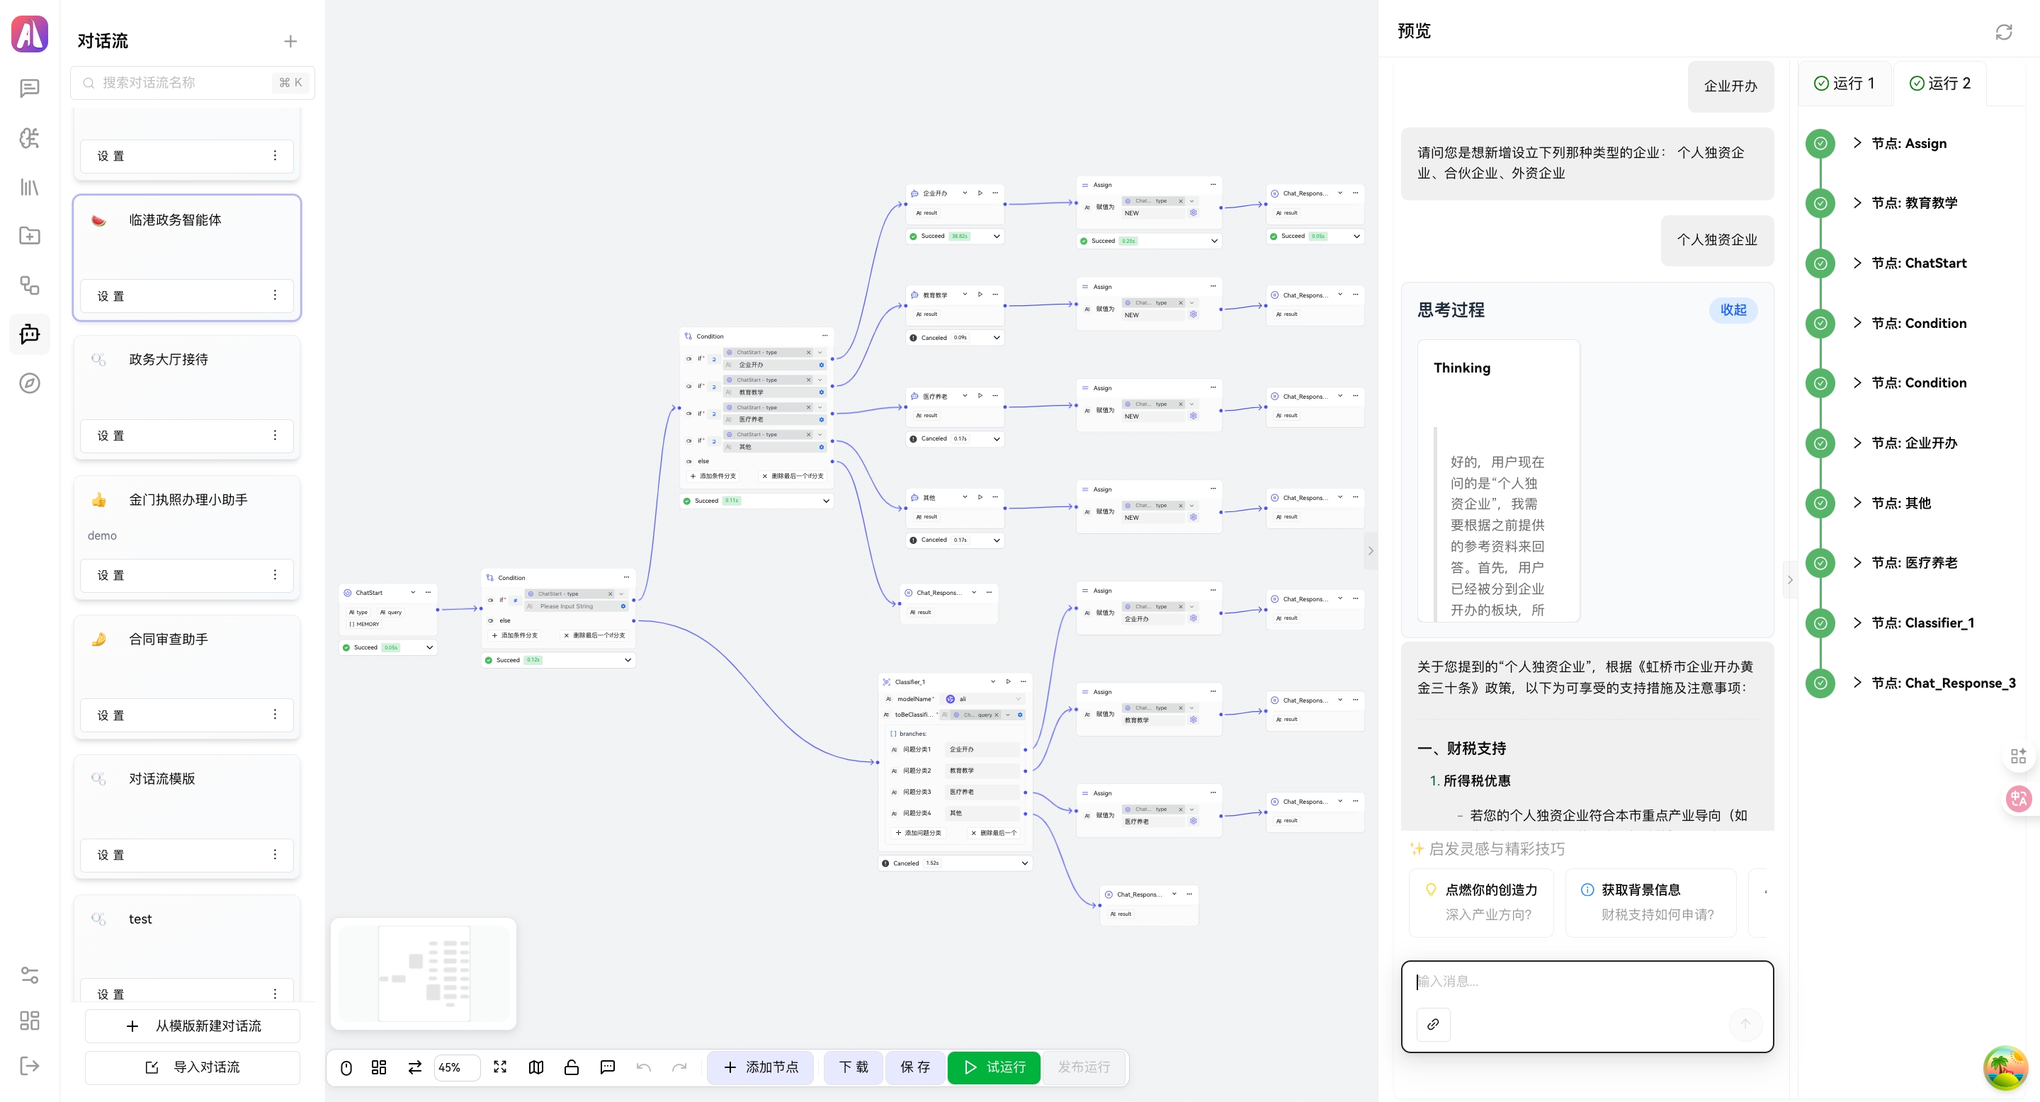Click the logout icon at sidebar bottom
The image size is (2040, 1102).
(x=29, y=1066)
